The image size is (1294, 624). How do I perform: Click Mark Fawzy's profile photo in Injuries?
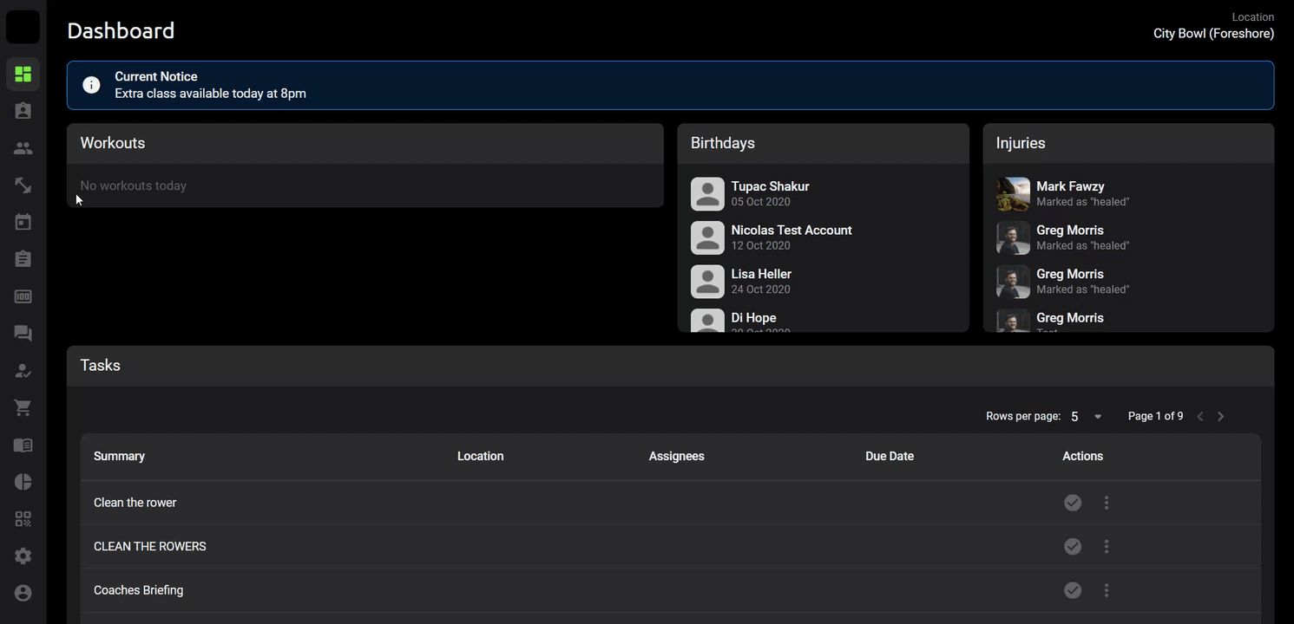tap(1013, 194)
